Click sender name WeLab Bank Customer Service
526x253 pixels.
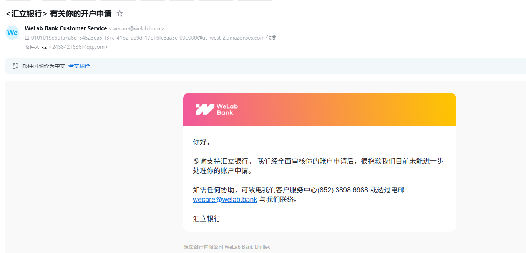coord(66,28)
